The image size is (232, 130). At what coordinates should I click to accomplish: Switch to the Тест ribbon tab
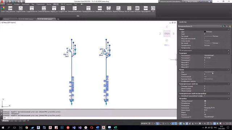click(x=75, y=4)
